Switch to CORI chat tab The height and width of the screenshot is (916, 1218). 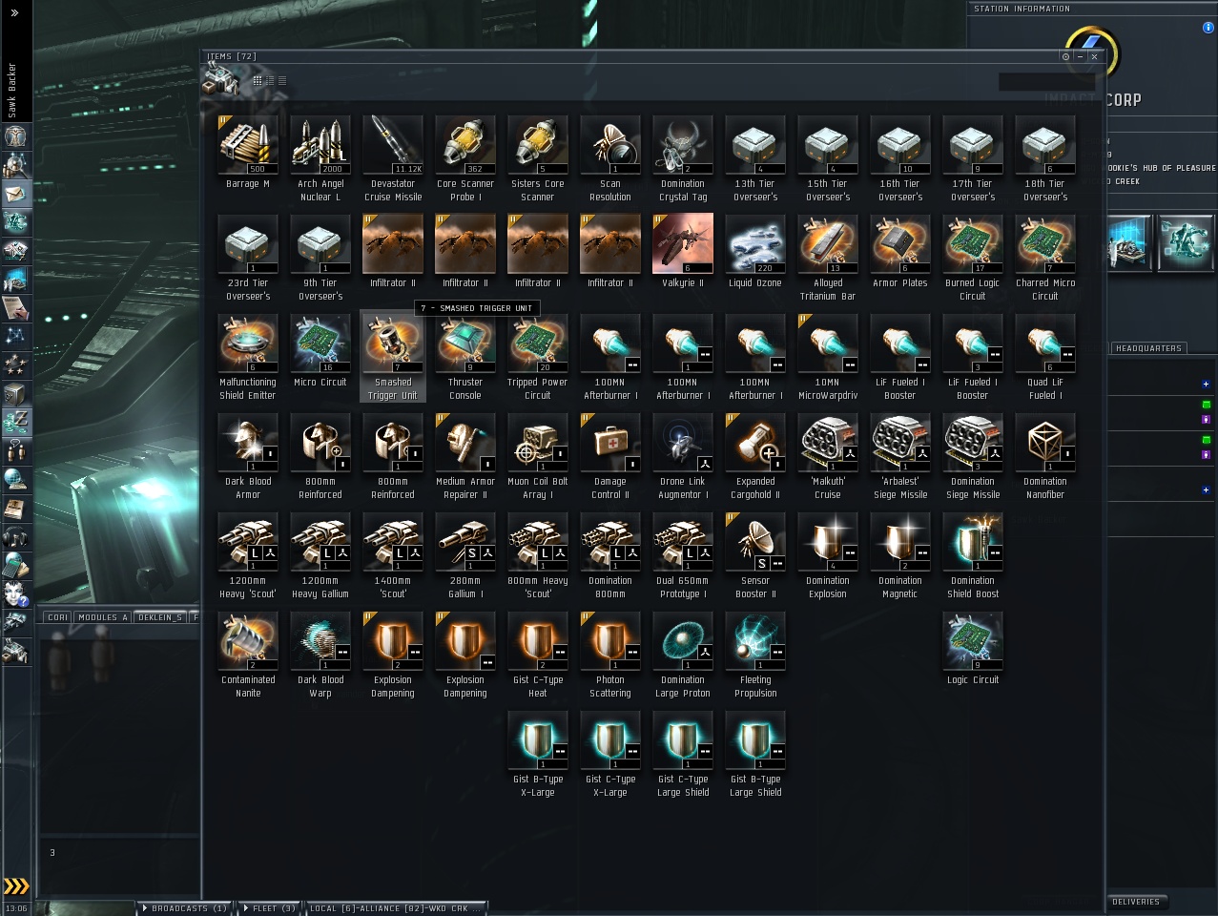pos(58,617)
